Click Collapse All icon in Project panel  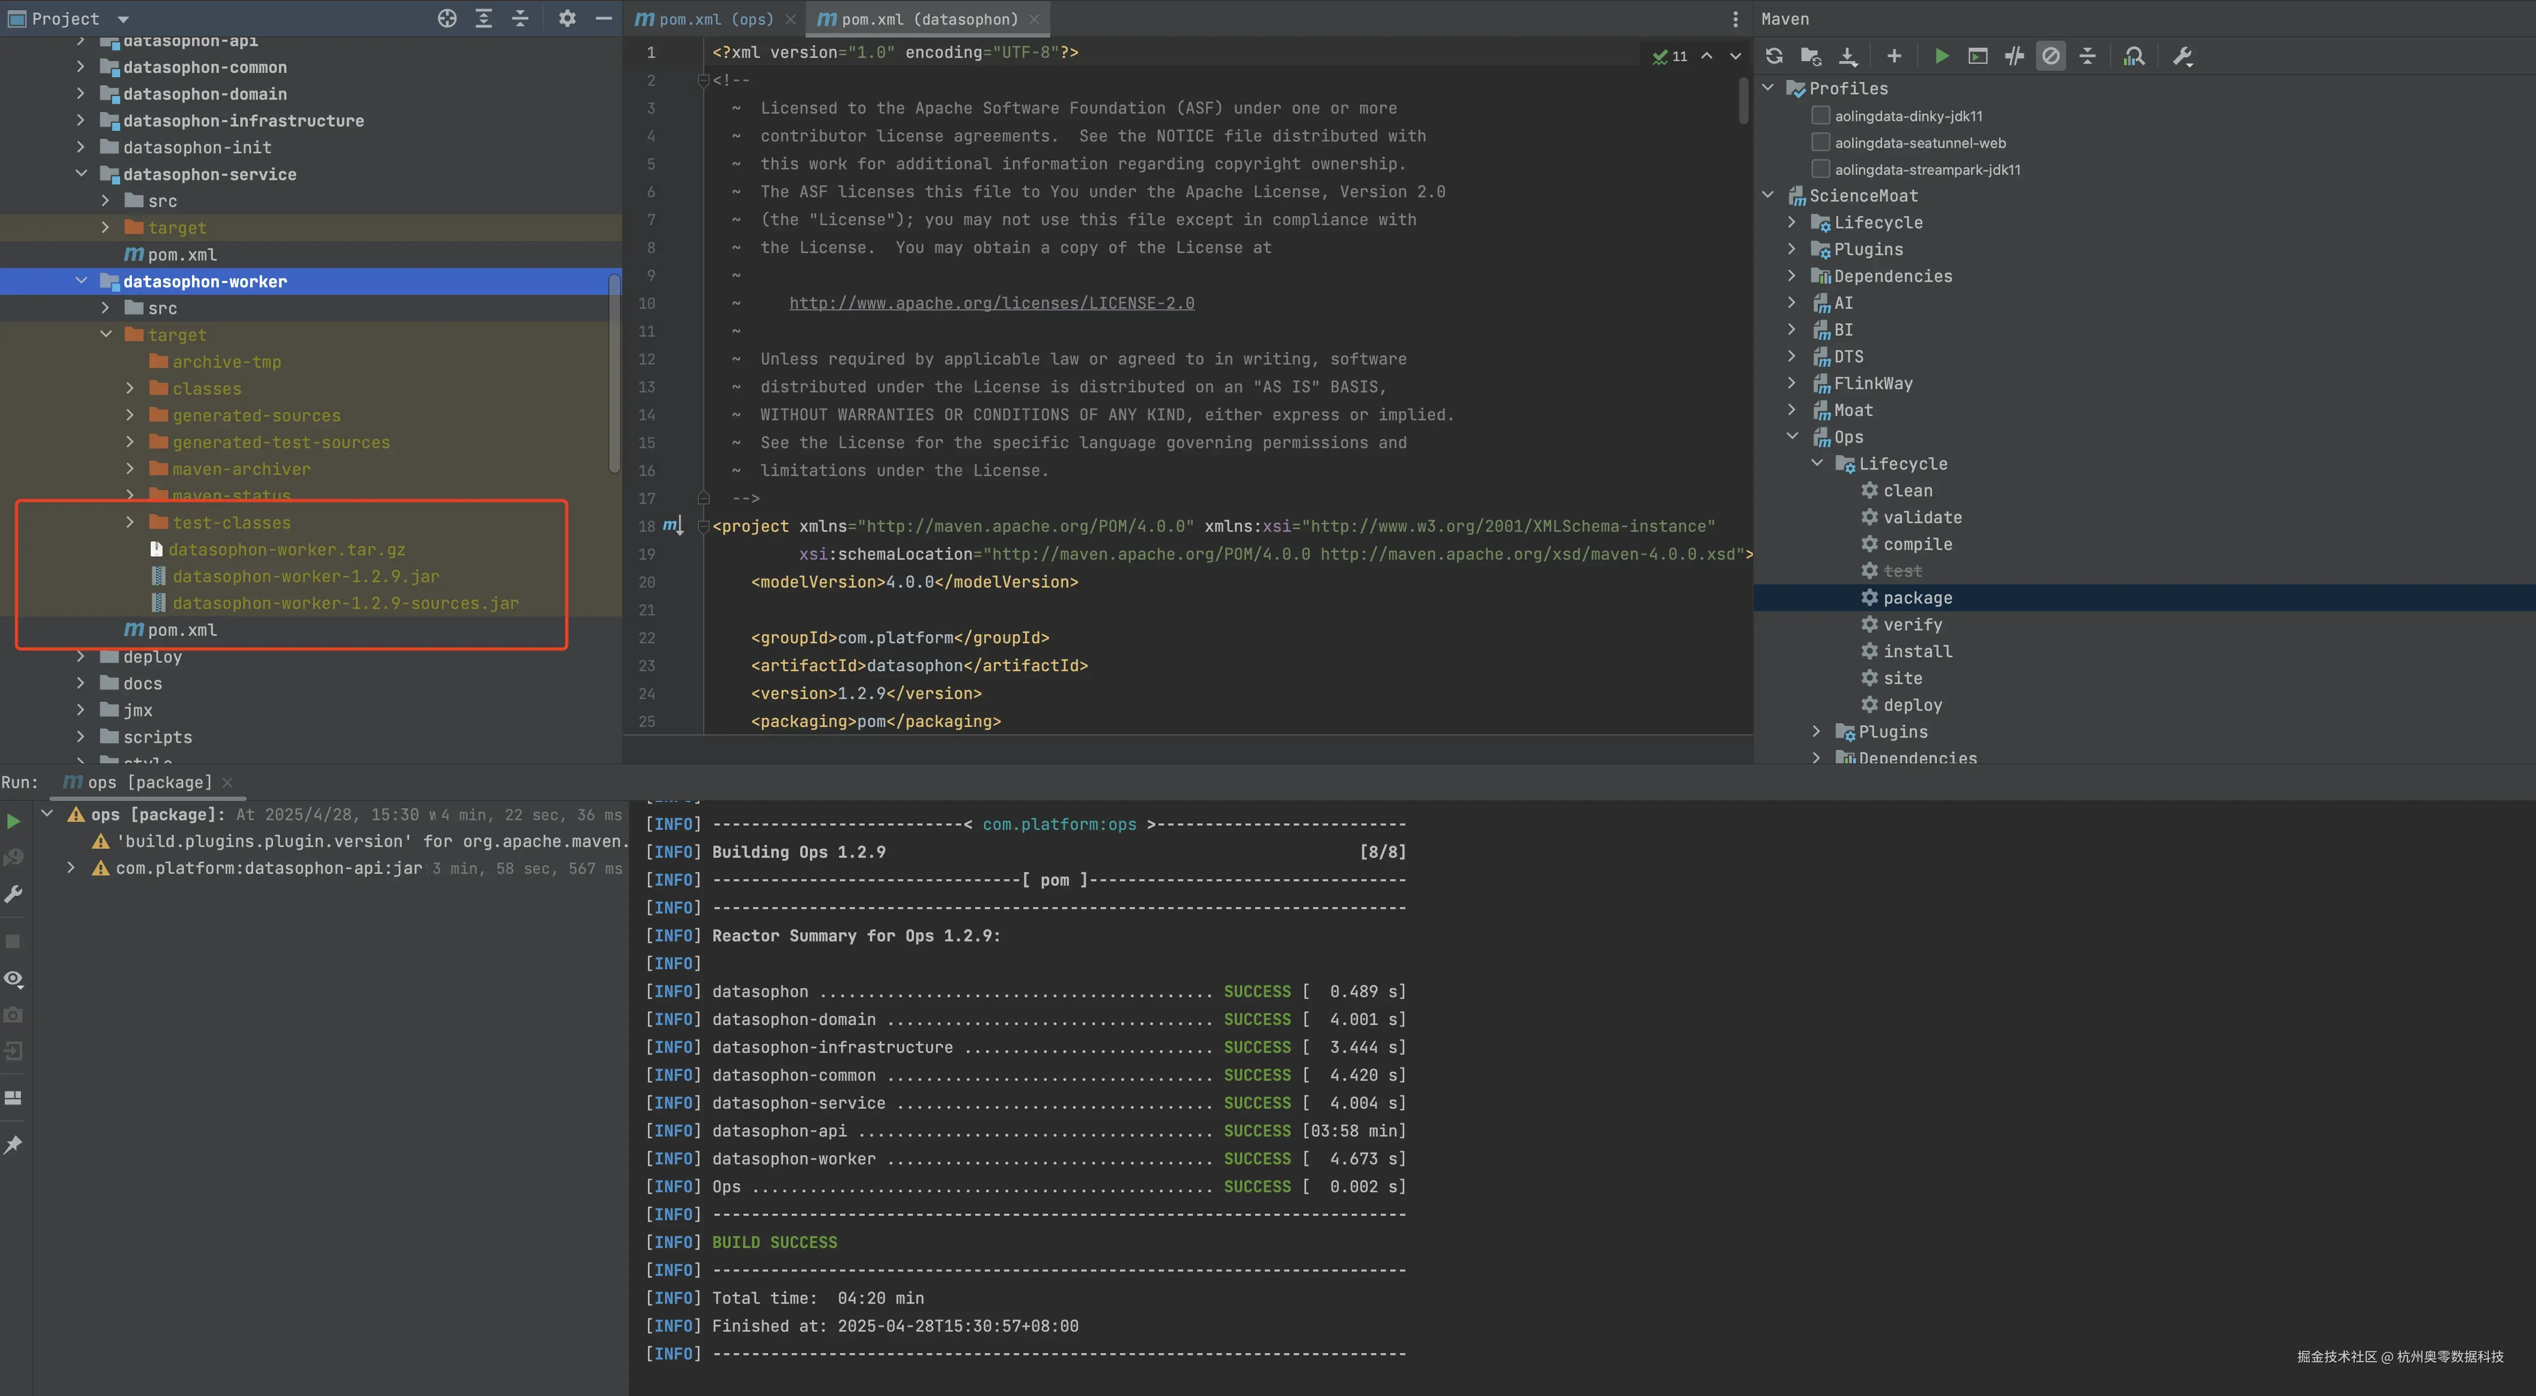pos(520,19)
